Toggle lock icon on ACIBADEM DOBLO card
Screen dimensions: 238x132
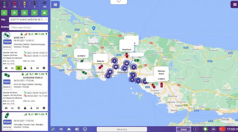pos(25,108)
